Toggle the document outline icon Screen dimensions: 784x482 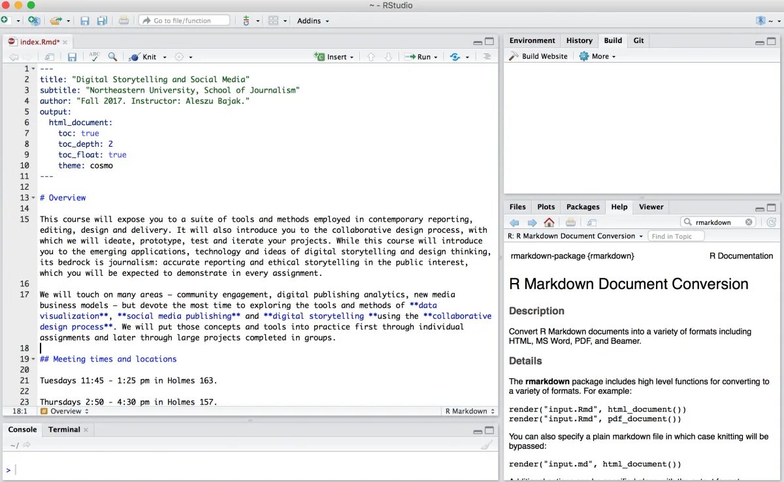[487, 57]
